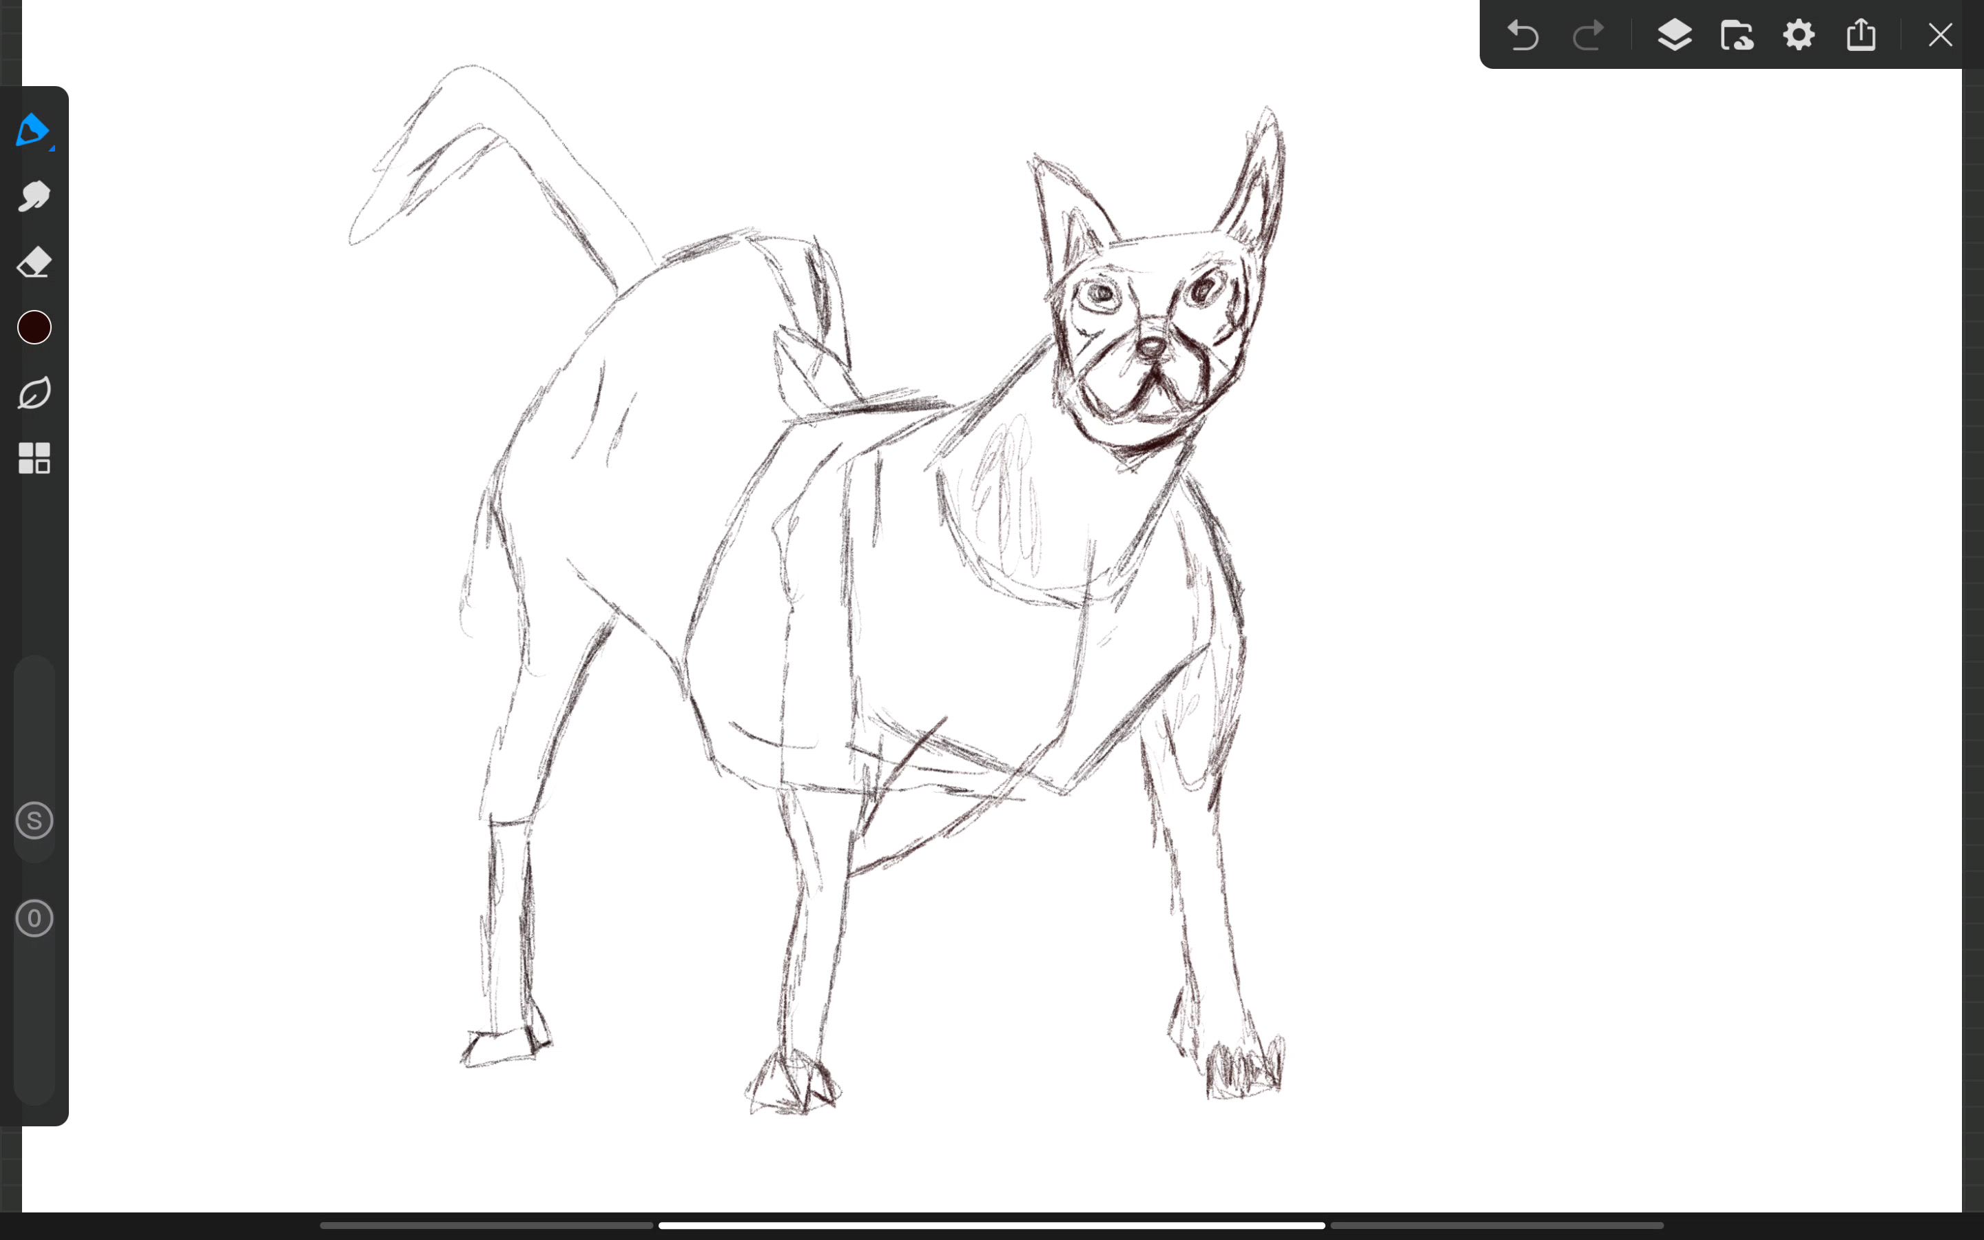Open the grid tools menu
This screenshot has height=1240, width=1984.
click(x=34, y=458)
